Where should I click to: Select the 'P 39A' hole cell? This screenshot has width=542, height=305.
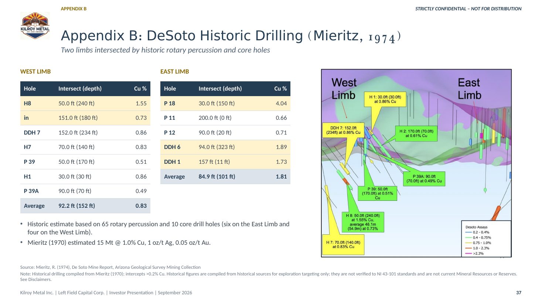point(31,191)
